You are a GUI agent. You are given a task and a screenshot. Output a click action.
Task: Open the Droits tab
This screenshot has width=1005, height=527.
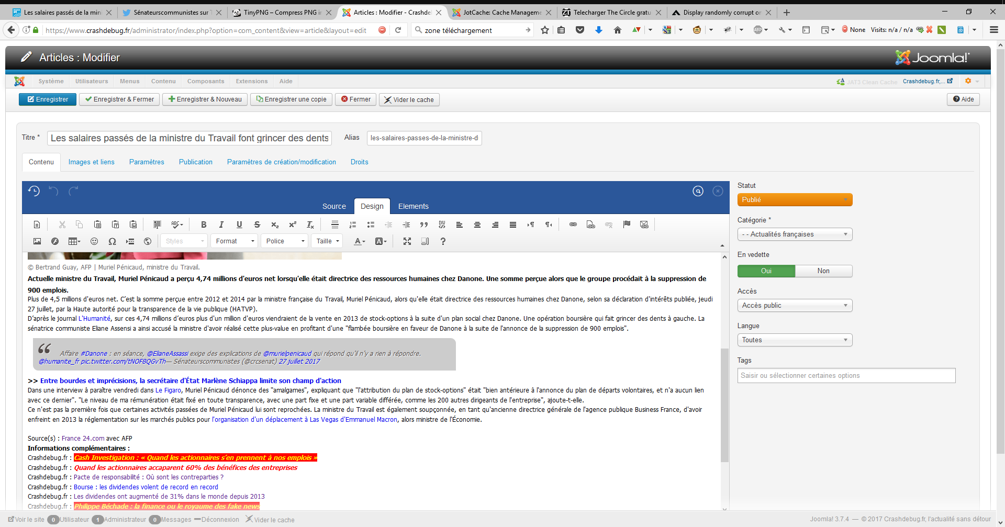tap(360, 162)
